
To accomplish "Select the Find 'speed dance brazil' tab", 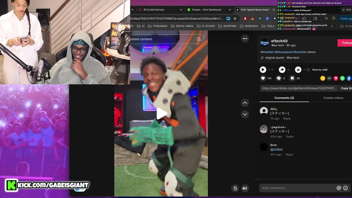I will 255,10.
